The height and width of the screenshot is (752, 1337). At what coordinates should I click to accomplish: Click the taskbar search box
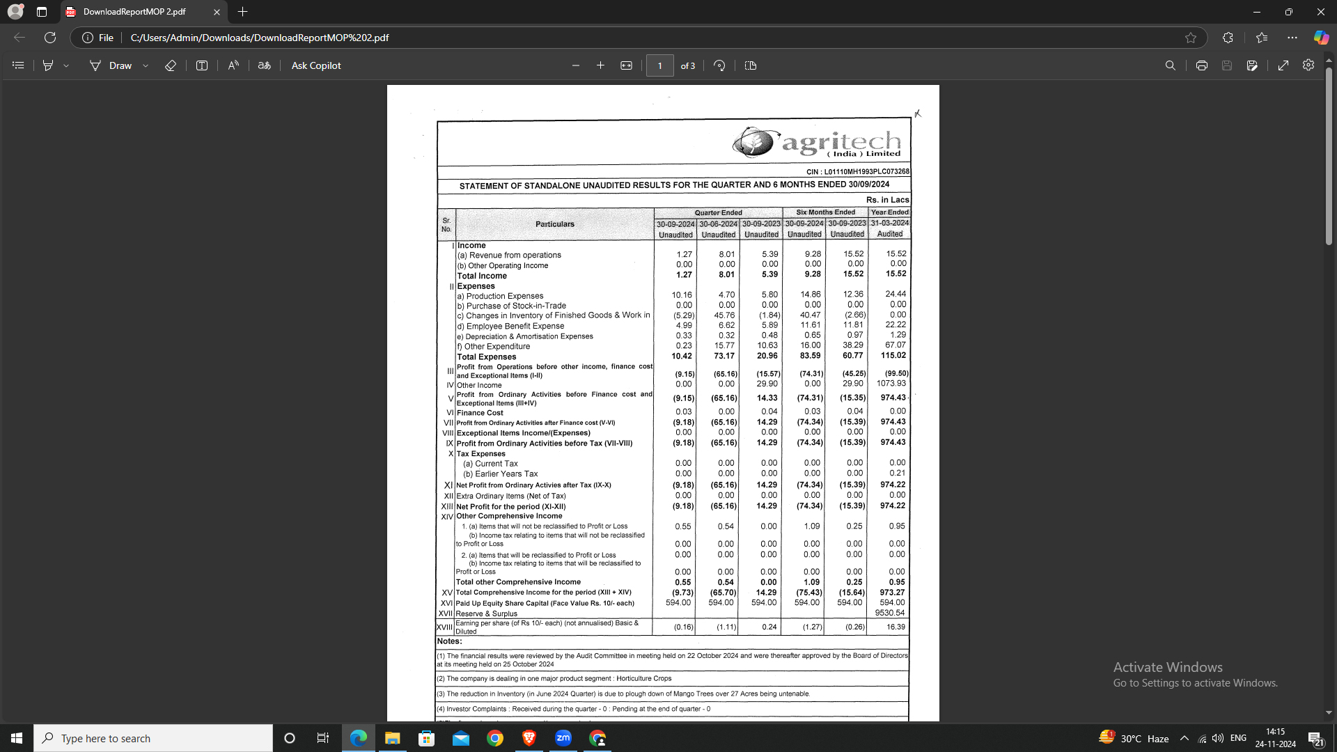tap(153, 738)
